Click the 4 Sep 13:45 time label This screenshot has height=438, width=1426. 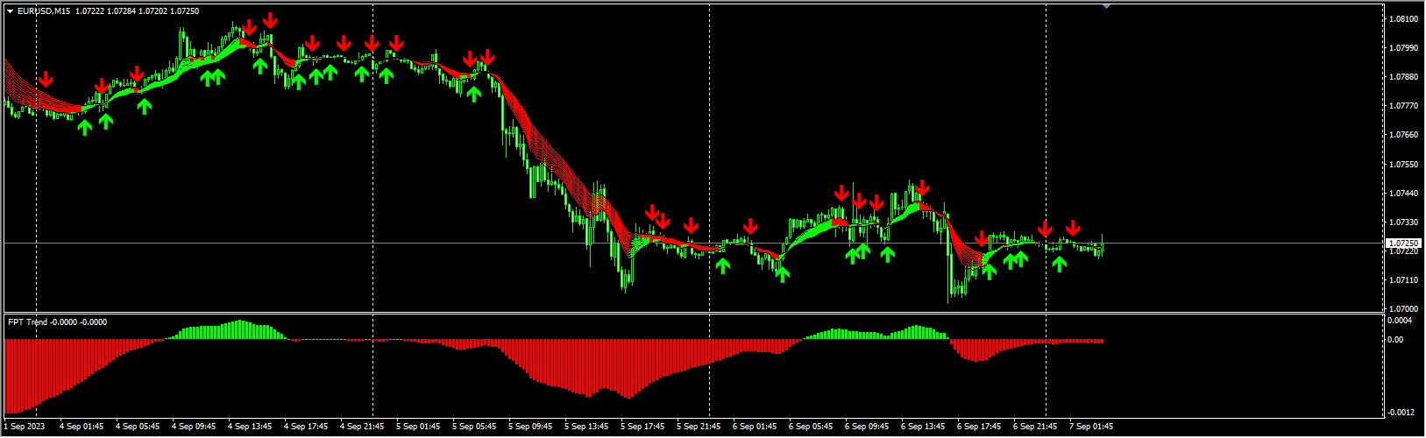tap(251, 427)
